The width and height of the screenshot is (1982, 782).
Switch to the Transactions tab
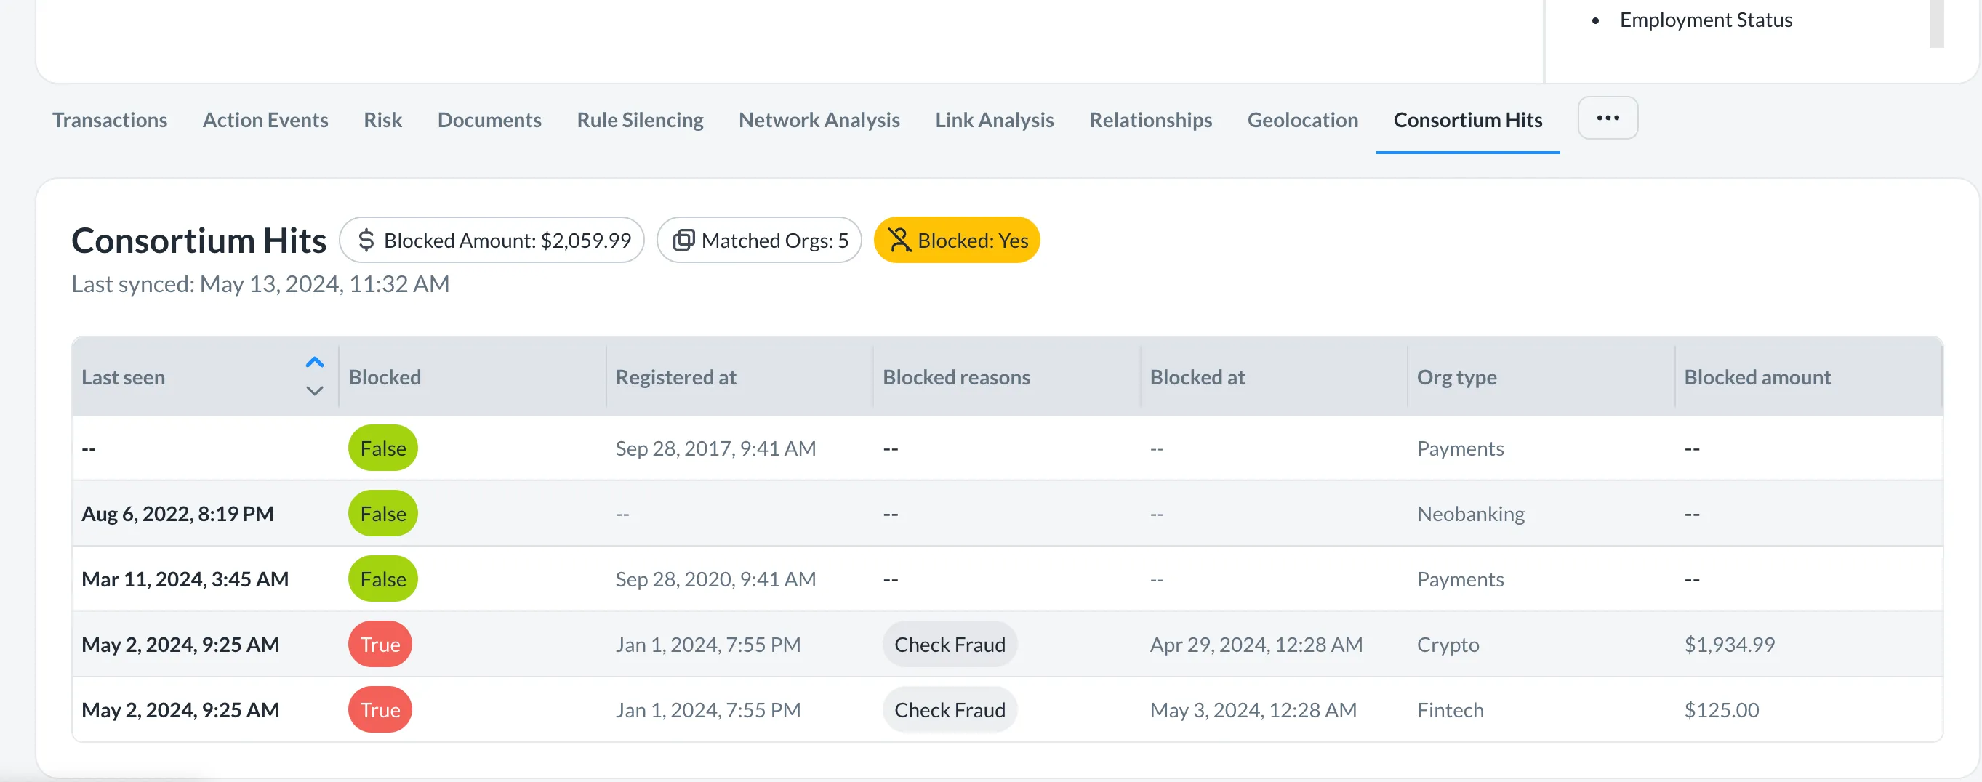click(110, 120)
